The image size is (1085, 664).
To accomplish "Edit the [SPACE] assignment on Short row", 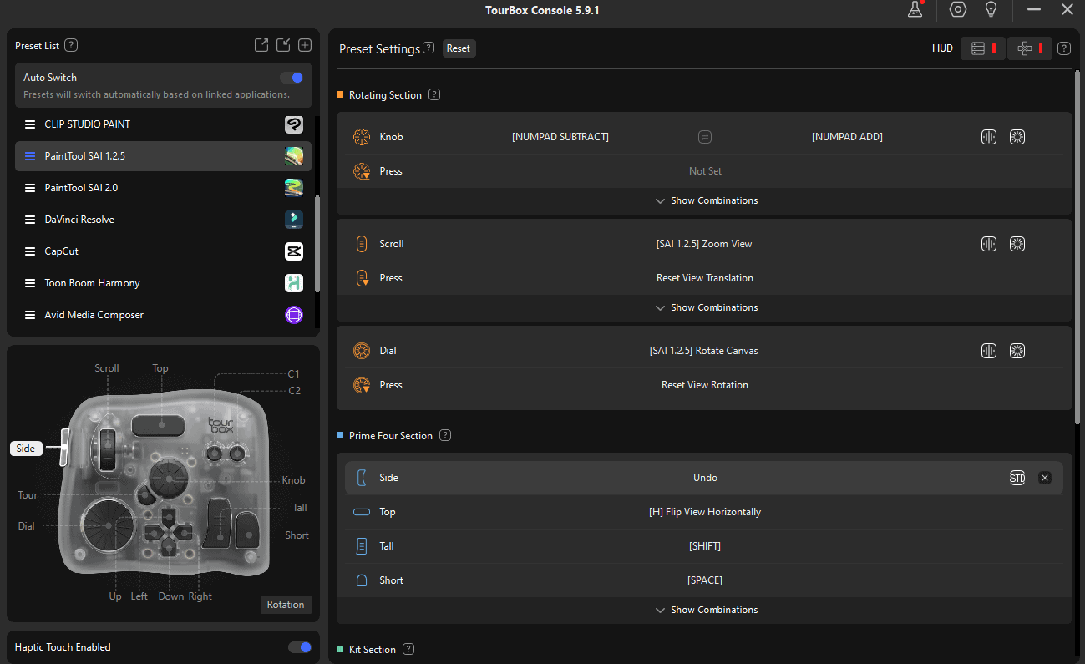I will click(x=705, y=580).
